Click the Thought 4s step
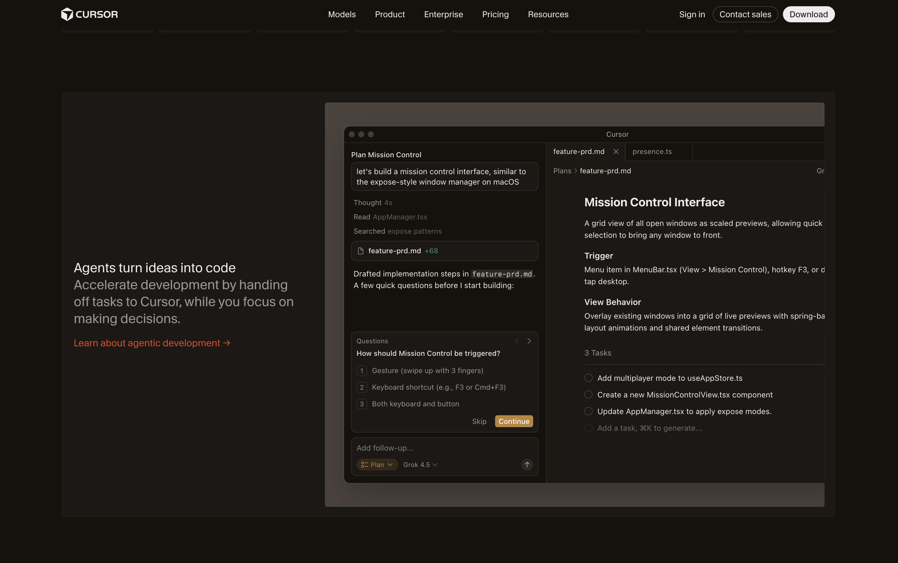The width and height of the screenshot is (898, 563). pyautogui.click(x=373, y=202)
